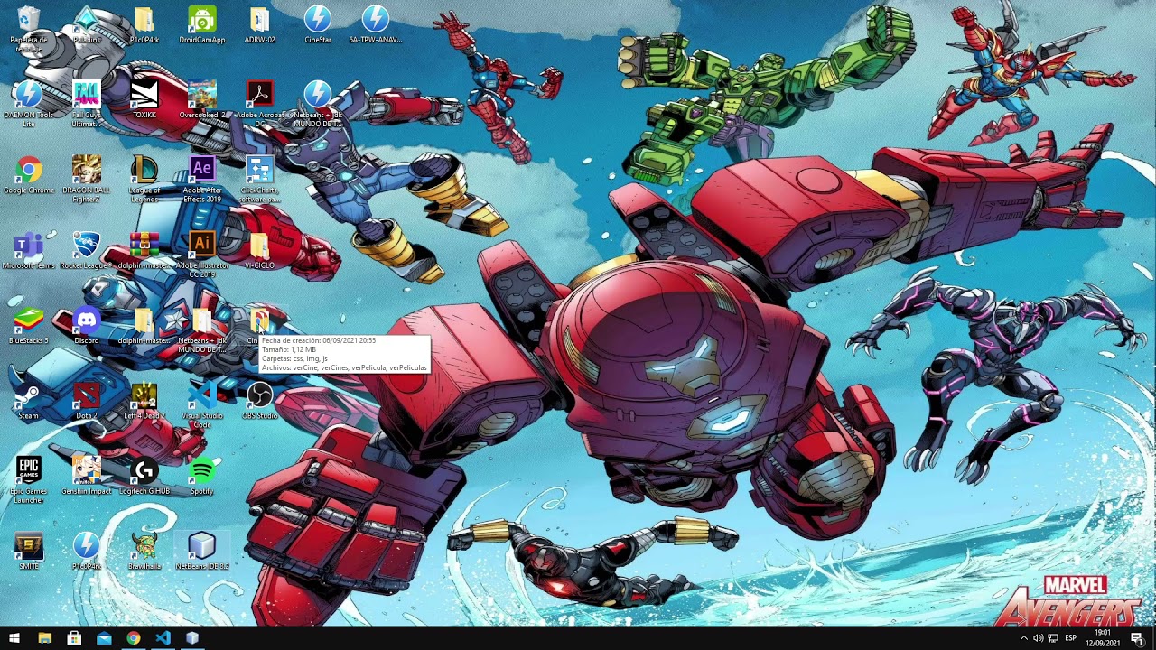The image size is (1156, 650).
Task: Launch the Spotify shortcut
Action: pyautogui.click(x=201, y=476)
